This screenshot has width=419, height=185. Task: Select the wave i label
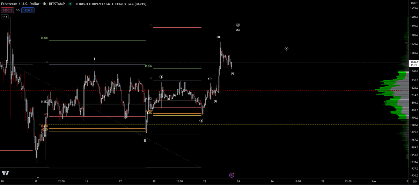pos(95,59)
